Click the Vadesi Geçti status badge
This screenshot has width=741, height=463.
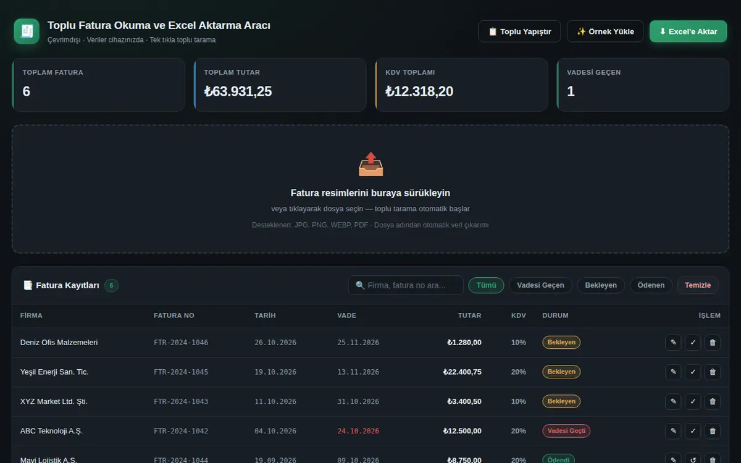pyautogui.click(x=566, y=431)
